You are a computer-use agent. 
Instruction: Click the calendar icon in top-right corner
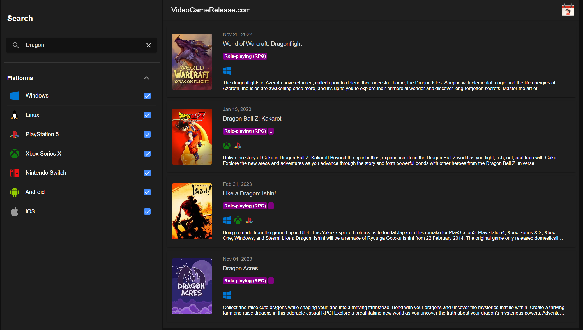tap(568, 10)
